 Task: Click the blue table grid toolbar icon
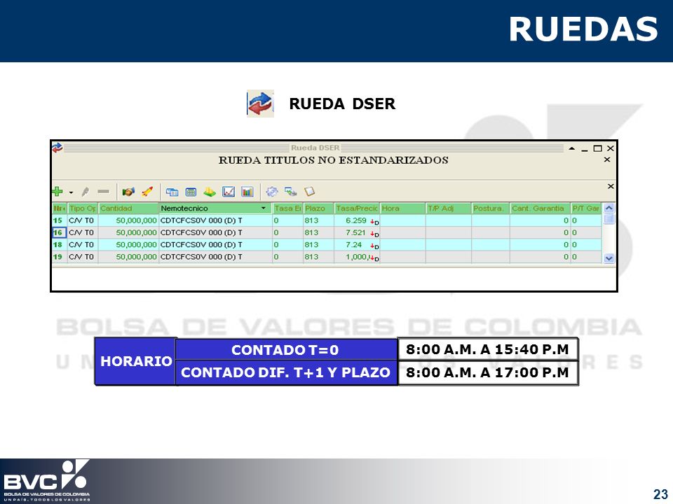(x=191, y=192)
